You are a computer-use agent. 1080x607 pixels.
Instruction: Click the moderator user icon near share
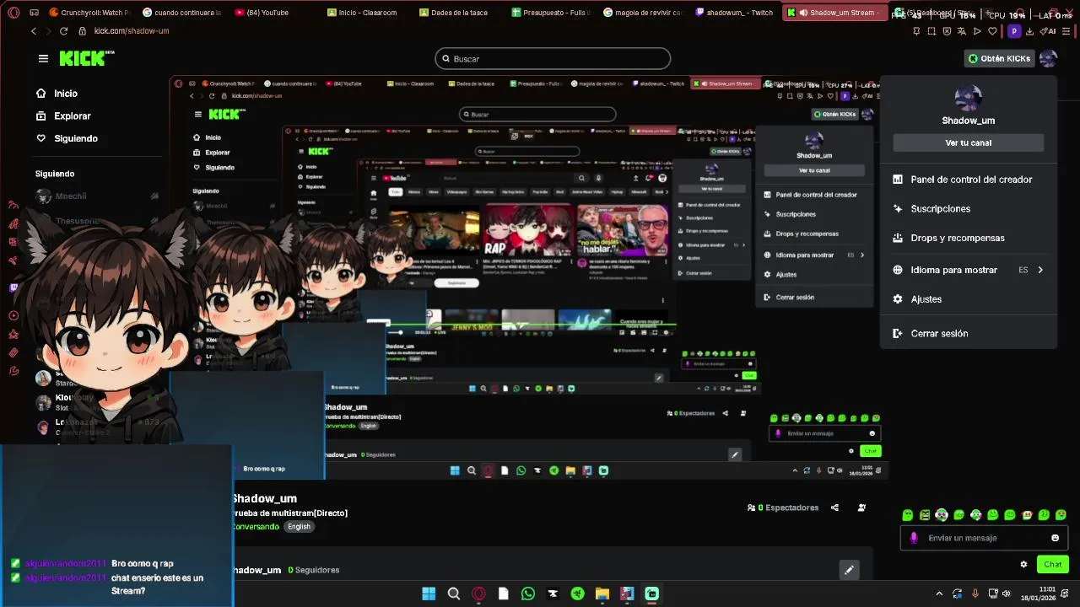click(x=861, y=508)
